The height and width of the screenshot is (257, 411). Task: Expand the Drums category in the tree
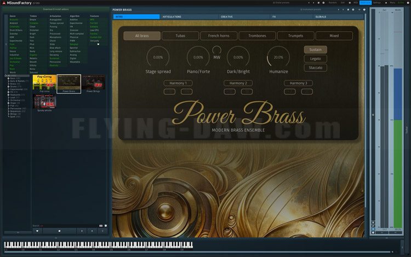[x=8, y=86]
